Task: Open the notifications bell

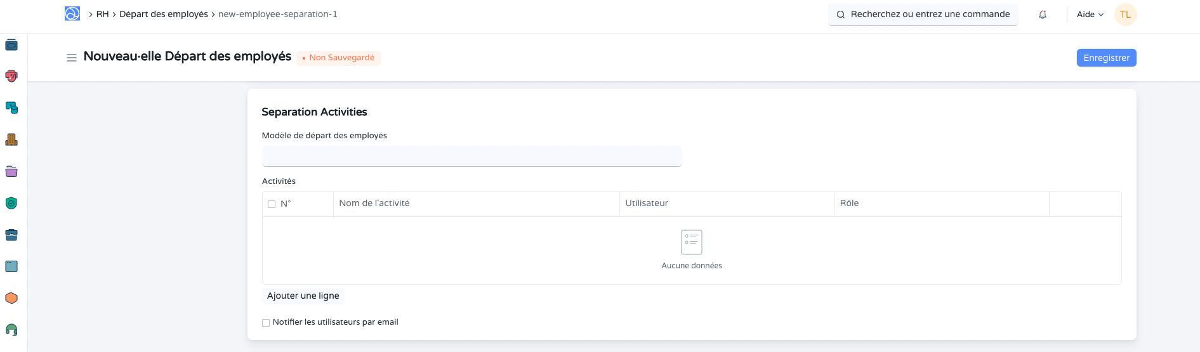Action: pyautogui.click(x=1043, y=15)
